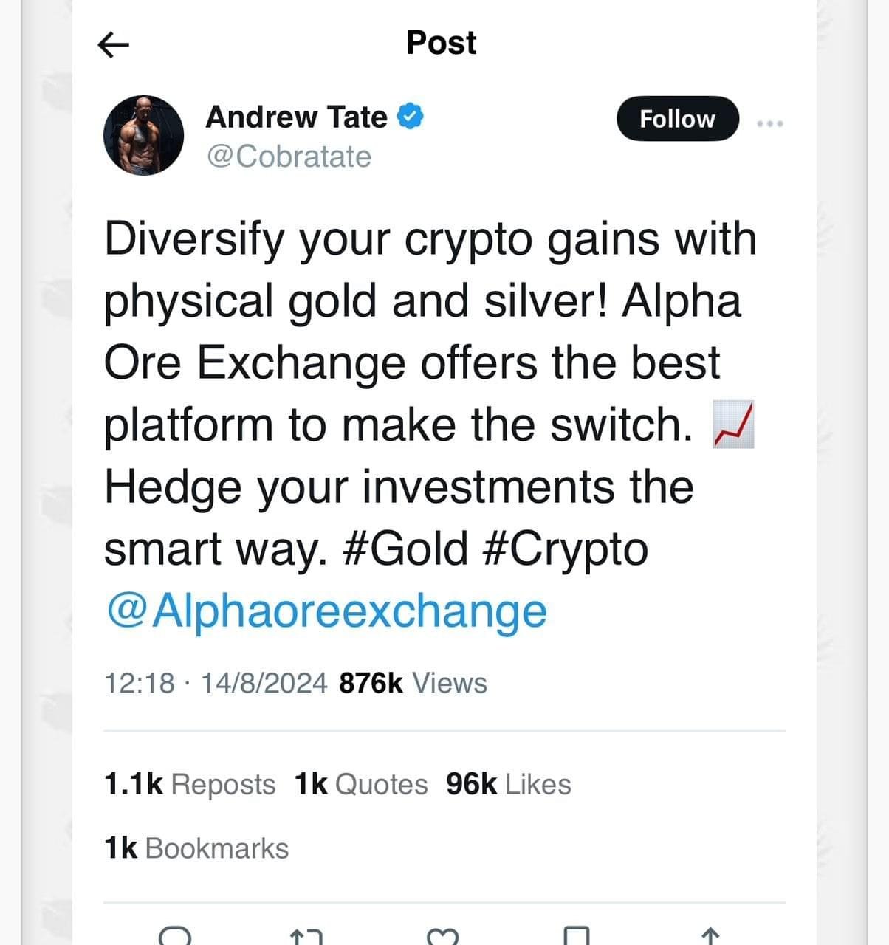This screenshot has height=945, width=889.
Task: View the 1.1k Reposts list
Action: pos(190,784)
